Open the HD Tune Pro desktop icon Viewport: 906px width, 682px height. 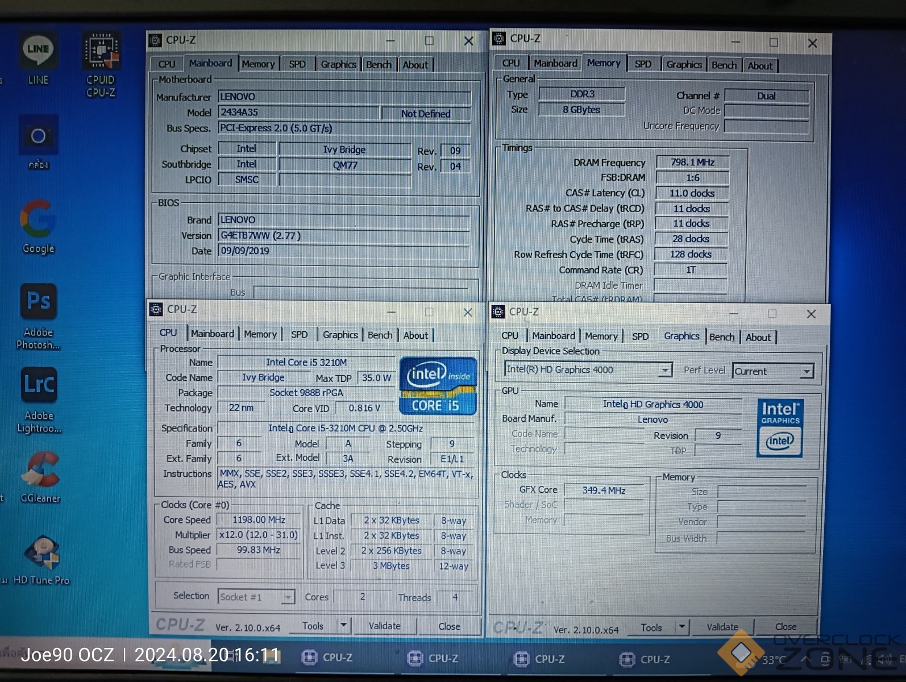tap(41, 560)
